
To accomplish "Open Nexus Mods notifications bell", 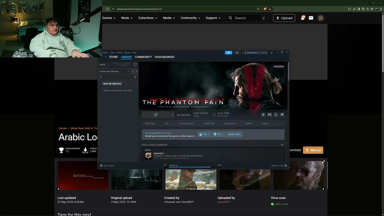I will pyautogui.click(x=303, y=18).
